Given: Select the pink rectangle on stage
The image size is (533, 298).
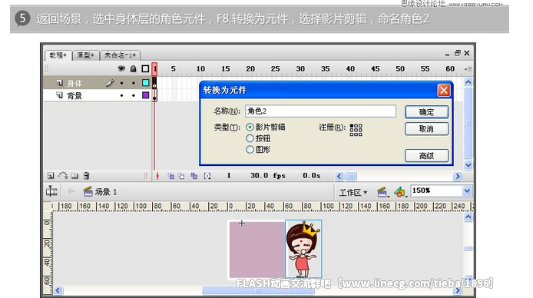Looking at the screenshot, I should point(257,250).
